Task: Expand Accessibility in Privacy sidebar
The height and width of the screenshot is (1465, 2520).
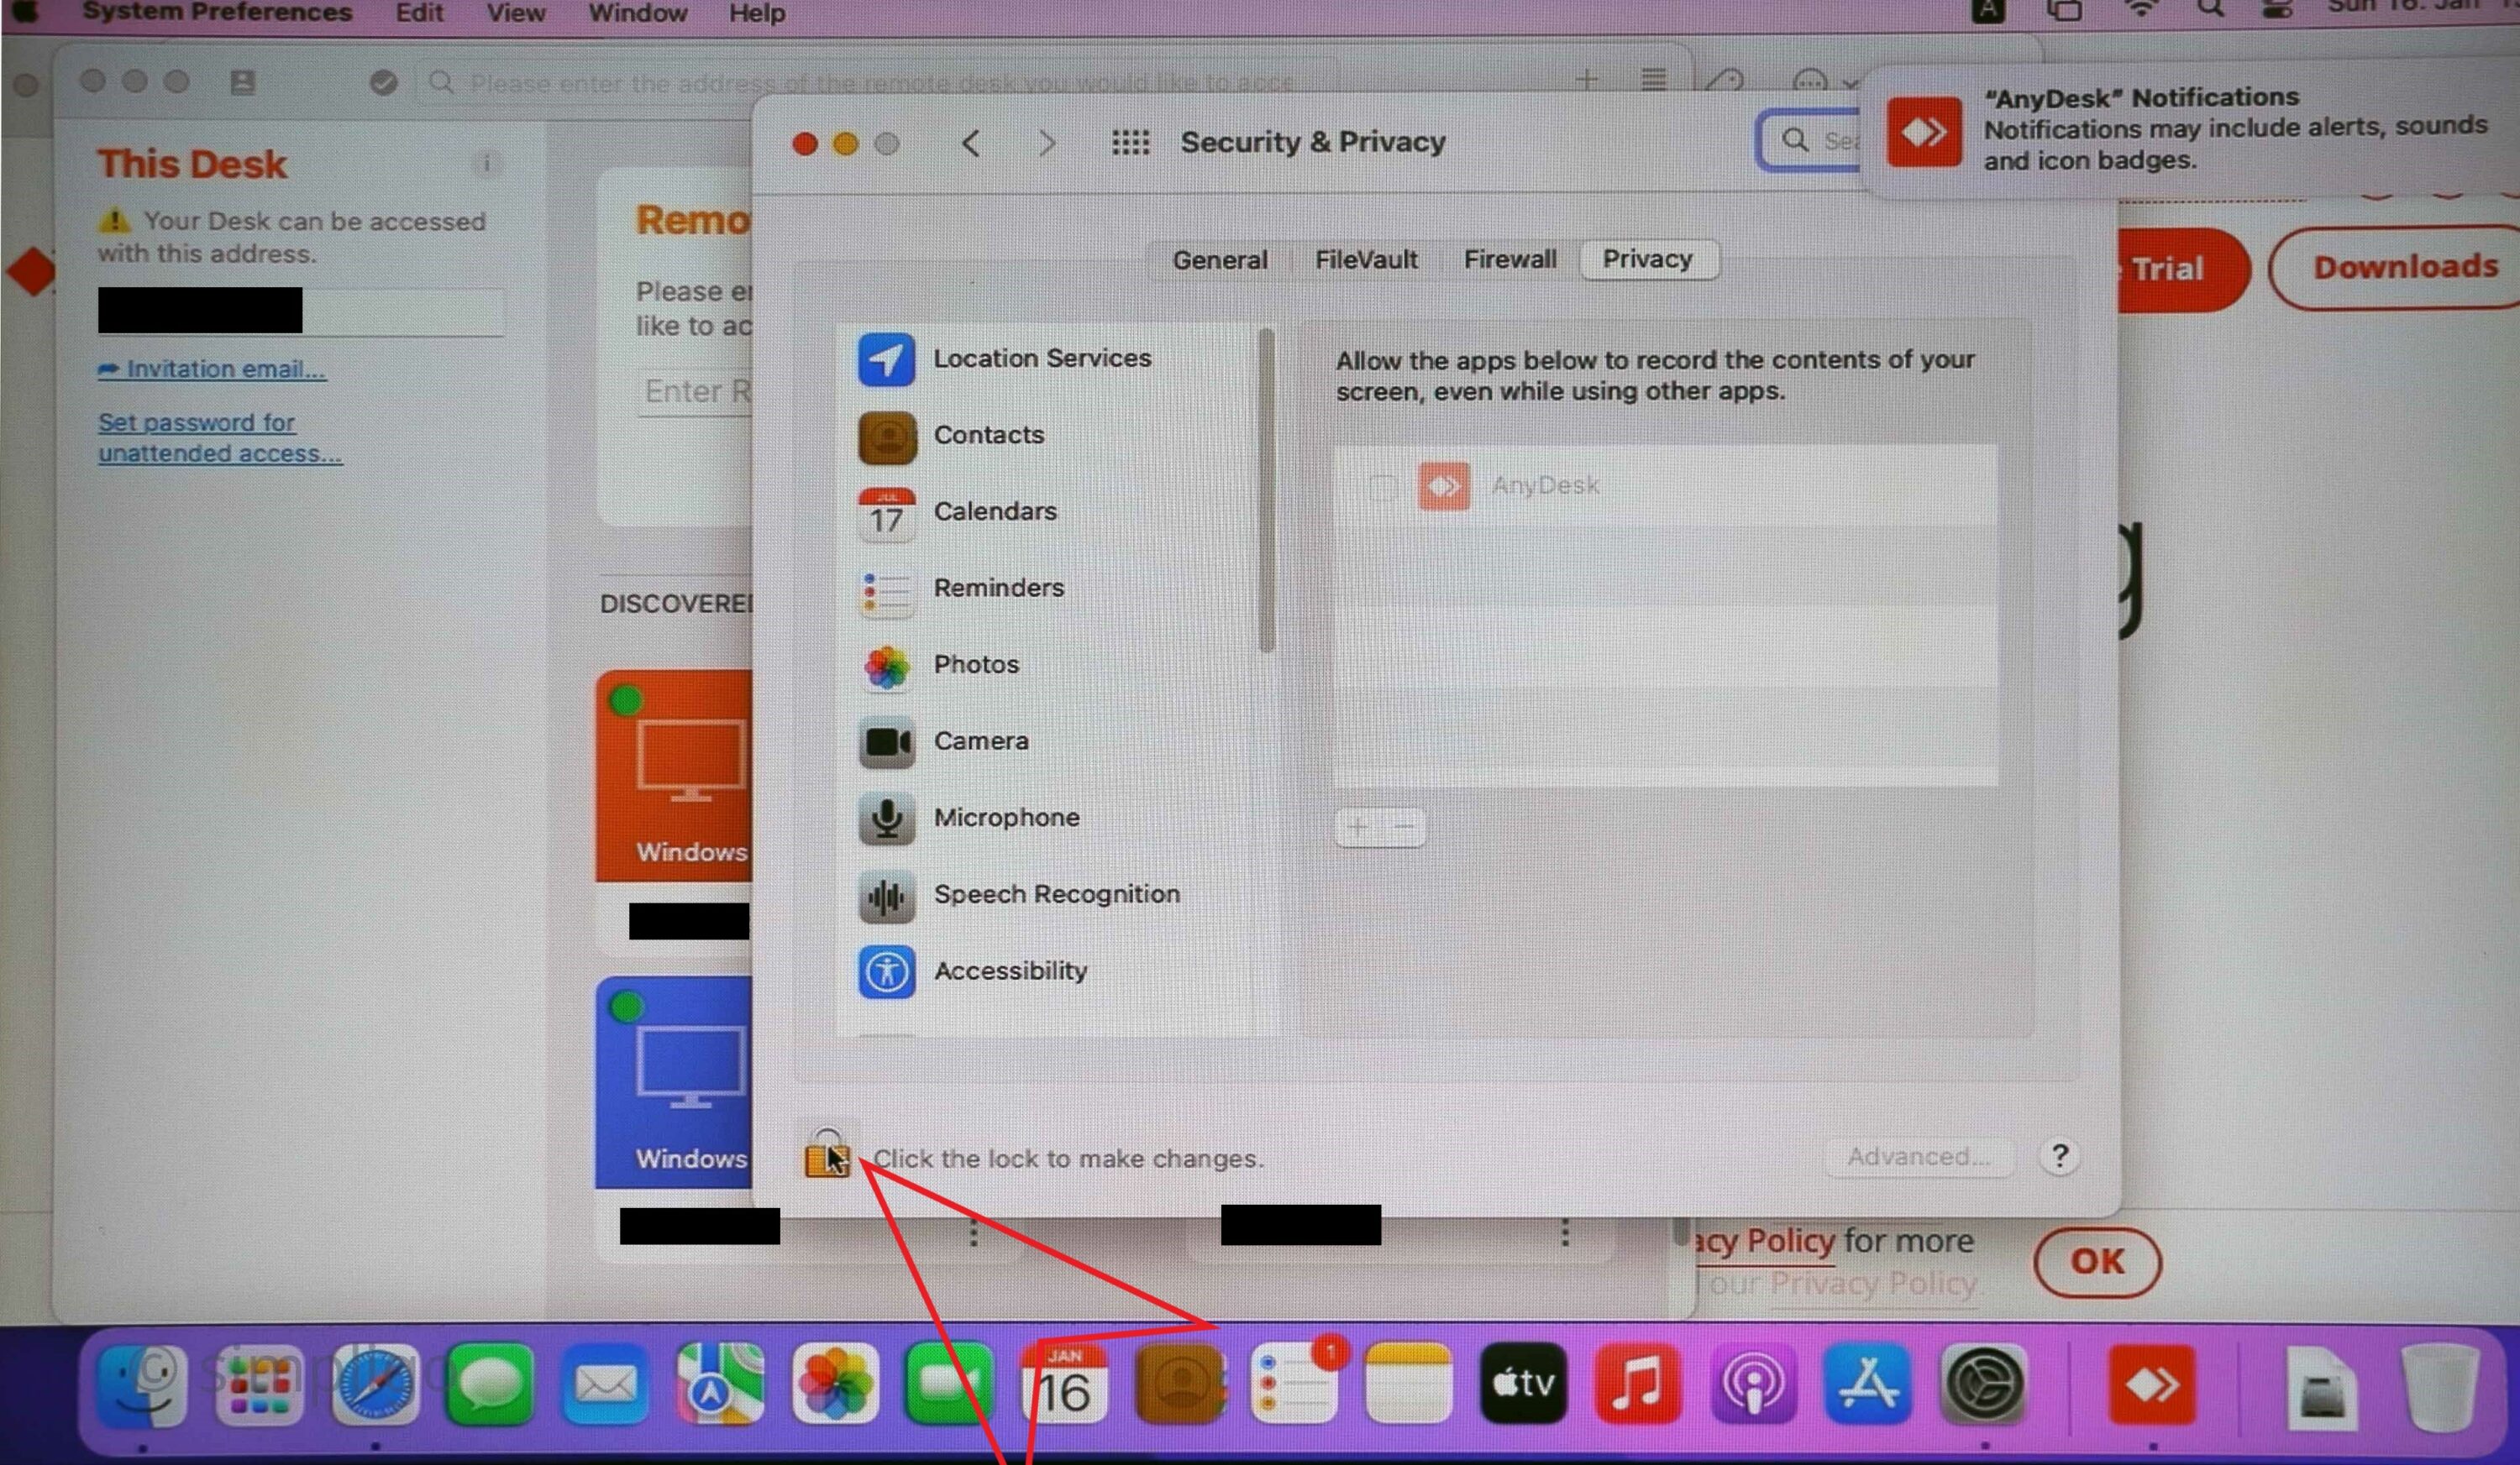Action: click(1011, 970)
